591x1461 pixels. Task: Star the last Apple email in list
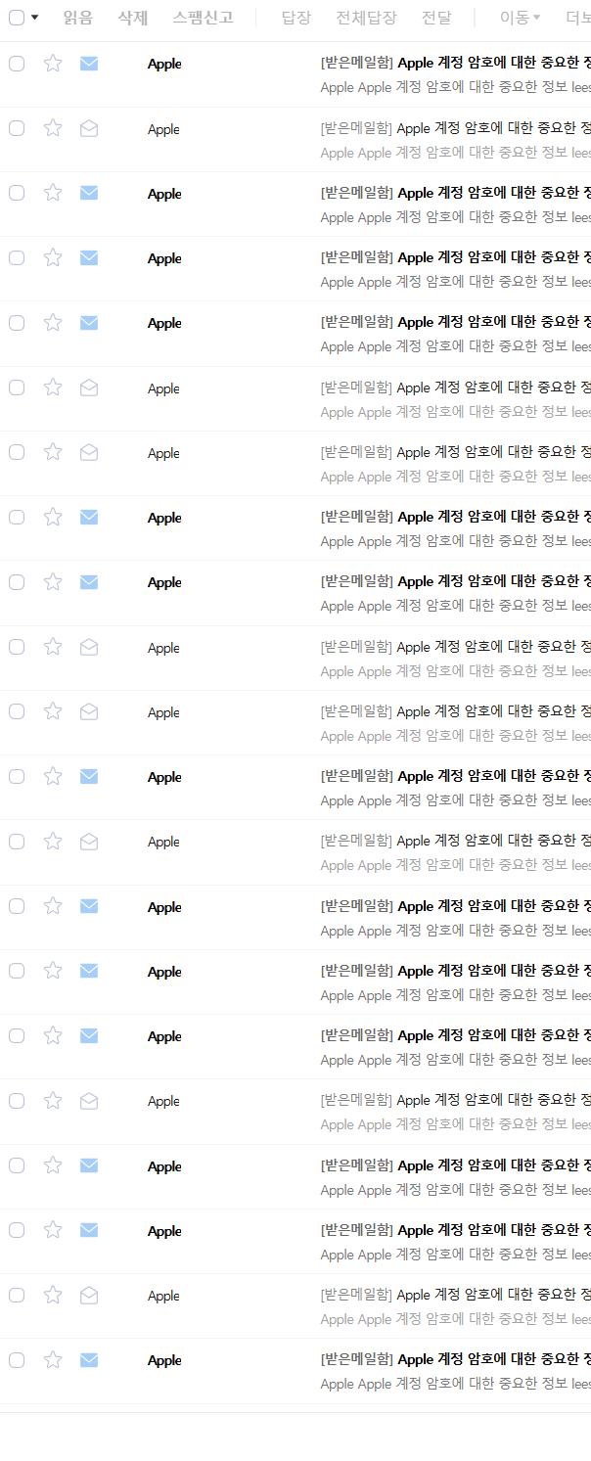pyautogui.click(x=53, y=1360)
